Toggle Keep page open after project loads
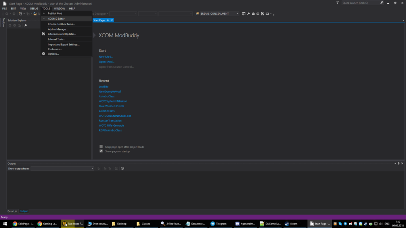 (x=101, y=146)
